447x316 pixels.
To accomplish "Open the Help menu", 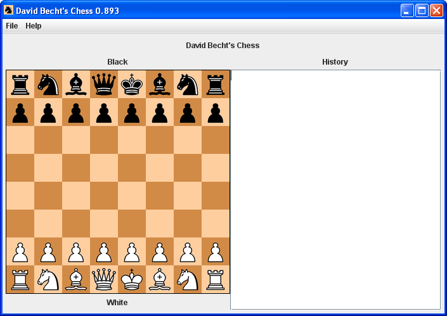I will [34, 26].
